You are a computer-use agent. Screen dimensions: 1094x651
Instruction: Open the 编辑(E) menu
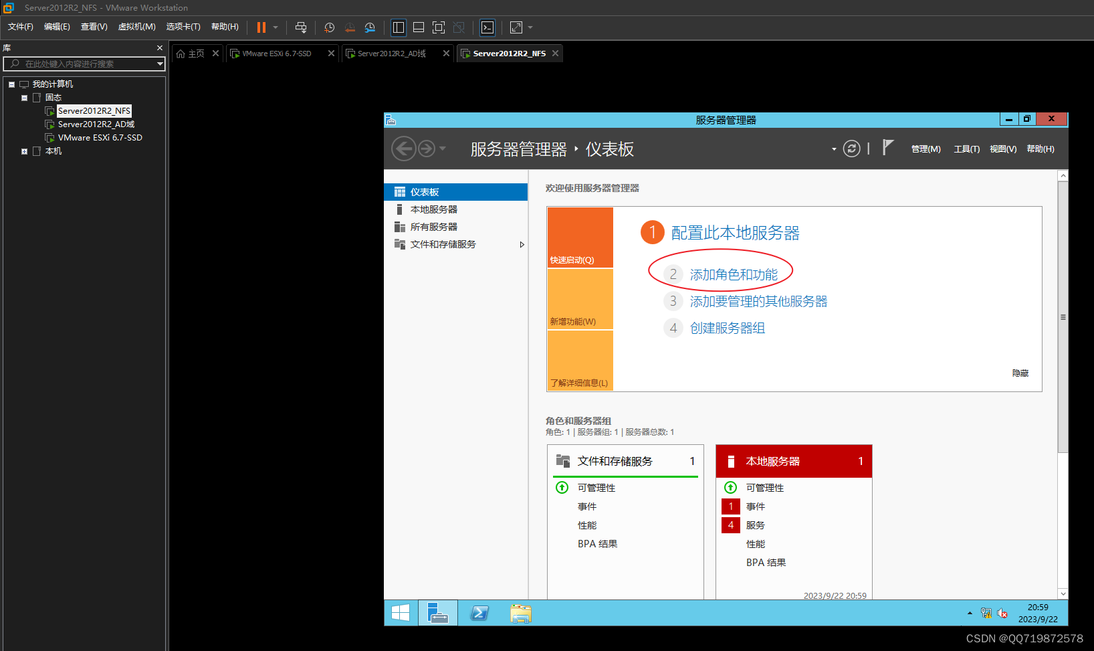click(57, 27)
